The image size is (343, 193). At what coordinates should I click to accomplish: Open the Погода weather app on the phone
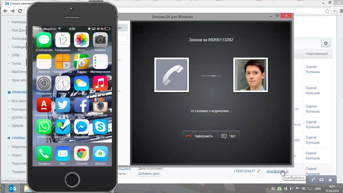81,83
